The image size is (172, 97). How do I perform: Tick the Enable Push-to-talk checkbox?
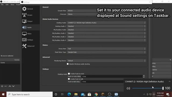click(69, 79)
